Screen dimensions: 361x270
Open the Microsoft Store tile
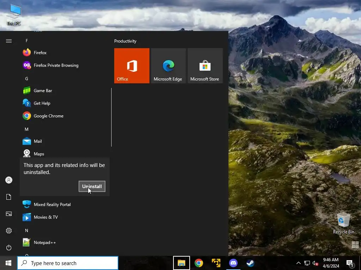click(205, 66)
